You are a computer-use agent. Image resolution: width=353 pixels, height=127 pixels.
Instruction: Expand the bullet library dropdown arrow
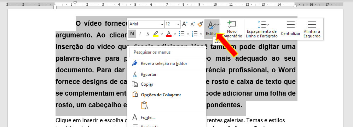click(x=188, y=34)
